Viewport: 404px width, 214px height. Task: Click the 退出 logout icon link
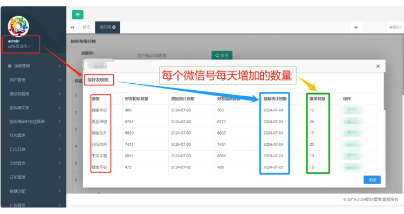395,27
